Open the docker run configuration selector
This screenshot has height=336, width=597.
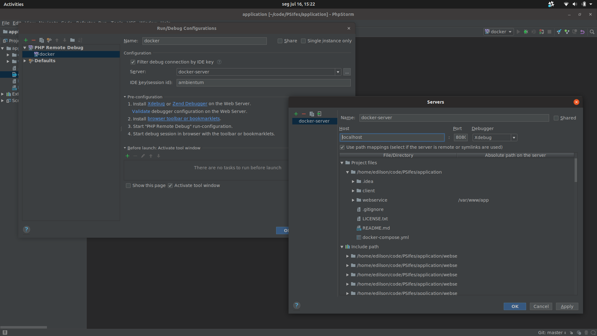[x=498, y=32]
